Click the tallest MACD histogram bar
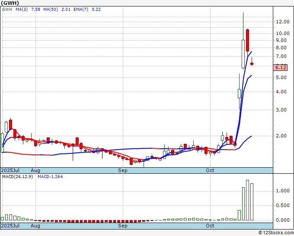The image size is (294, 236). 247,200
